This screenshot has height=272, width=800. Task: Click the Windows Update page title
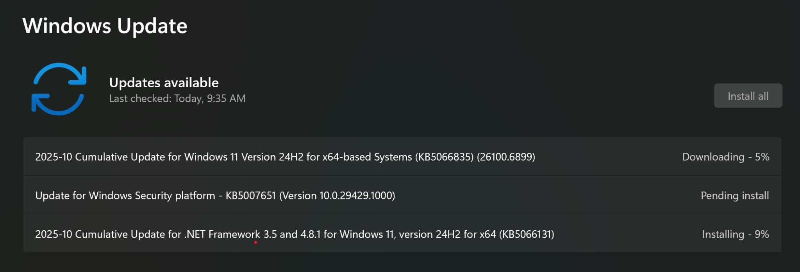point(105,26)
